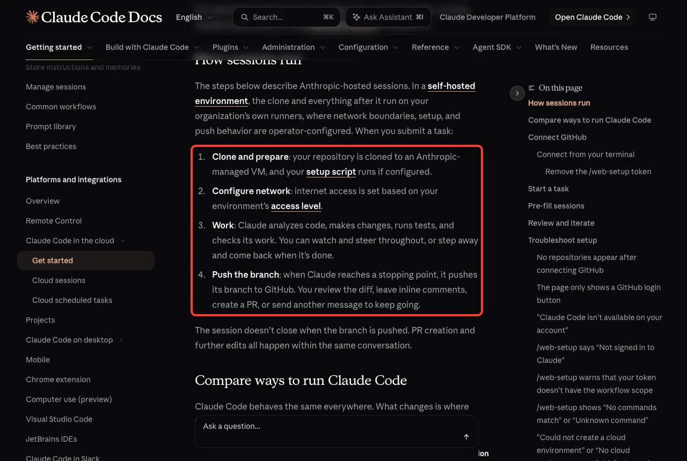Screen dimensions: 687x461
Task: Click the search magnifier icon
Action: pyautogui.click(x=245, y=17)
